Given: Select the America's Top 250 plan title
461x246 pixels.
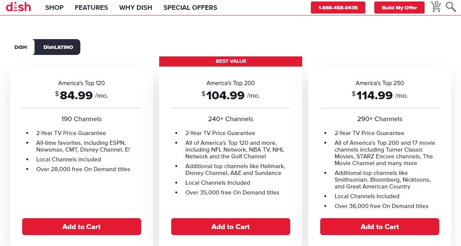Looking at the screenshot, I should click(x=380, y=83).
